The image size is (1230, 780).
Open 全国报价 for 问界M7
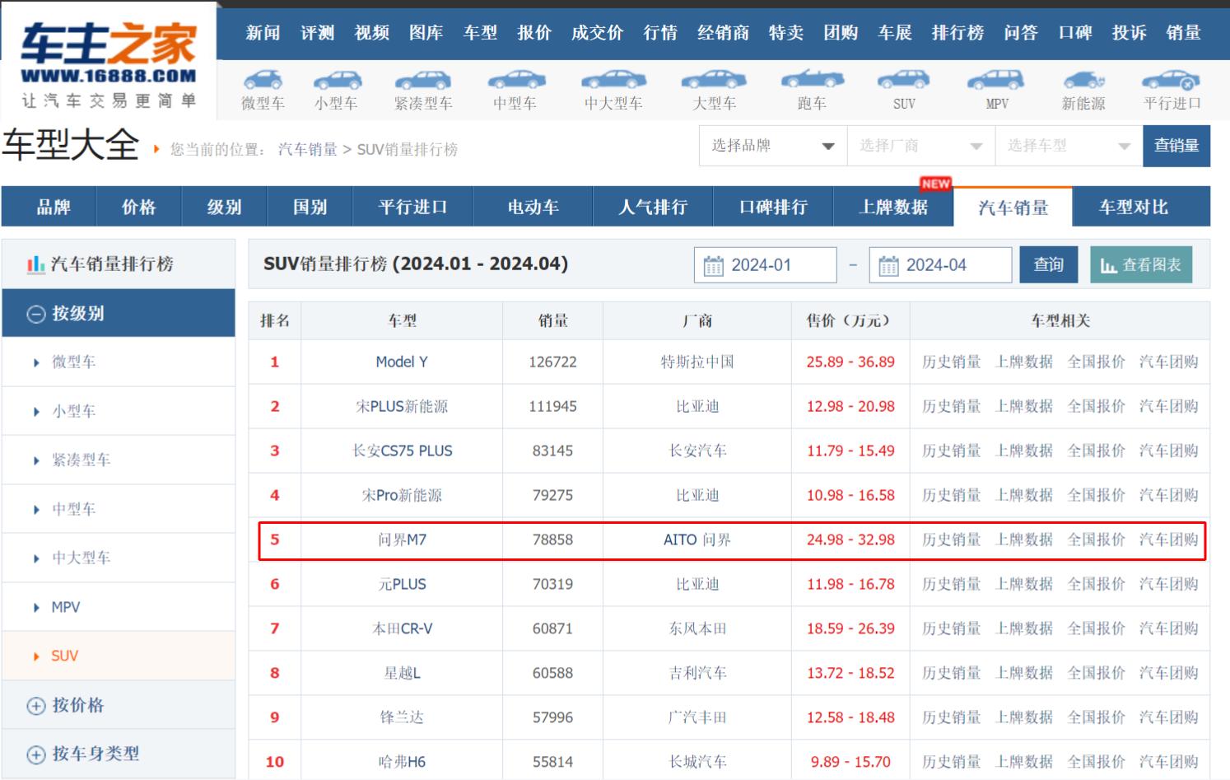pos(1097,539)
